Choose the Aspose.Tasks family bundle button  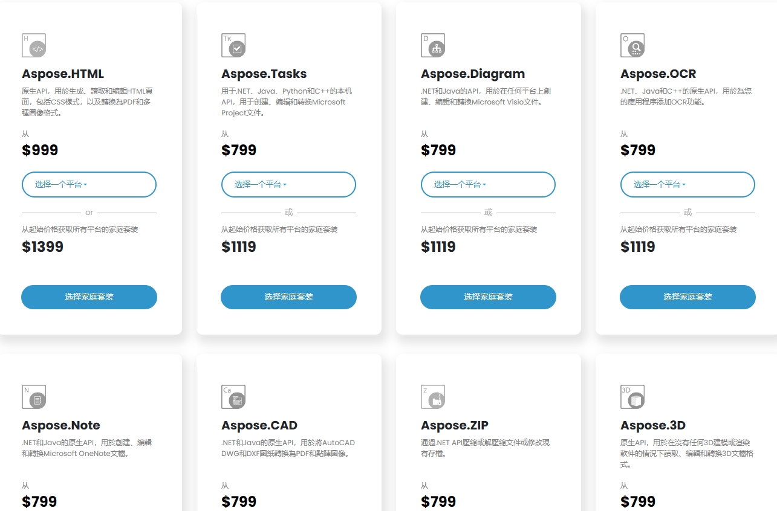[x=288, y=297]
